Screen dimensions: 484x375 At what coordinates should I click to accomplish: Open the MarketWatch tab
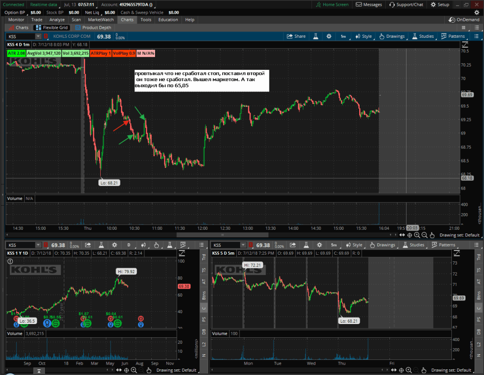103,20
